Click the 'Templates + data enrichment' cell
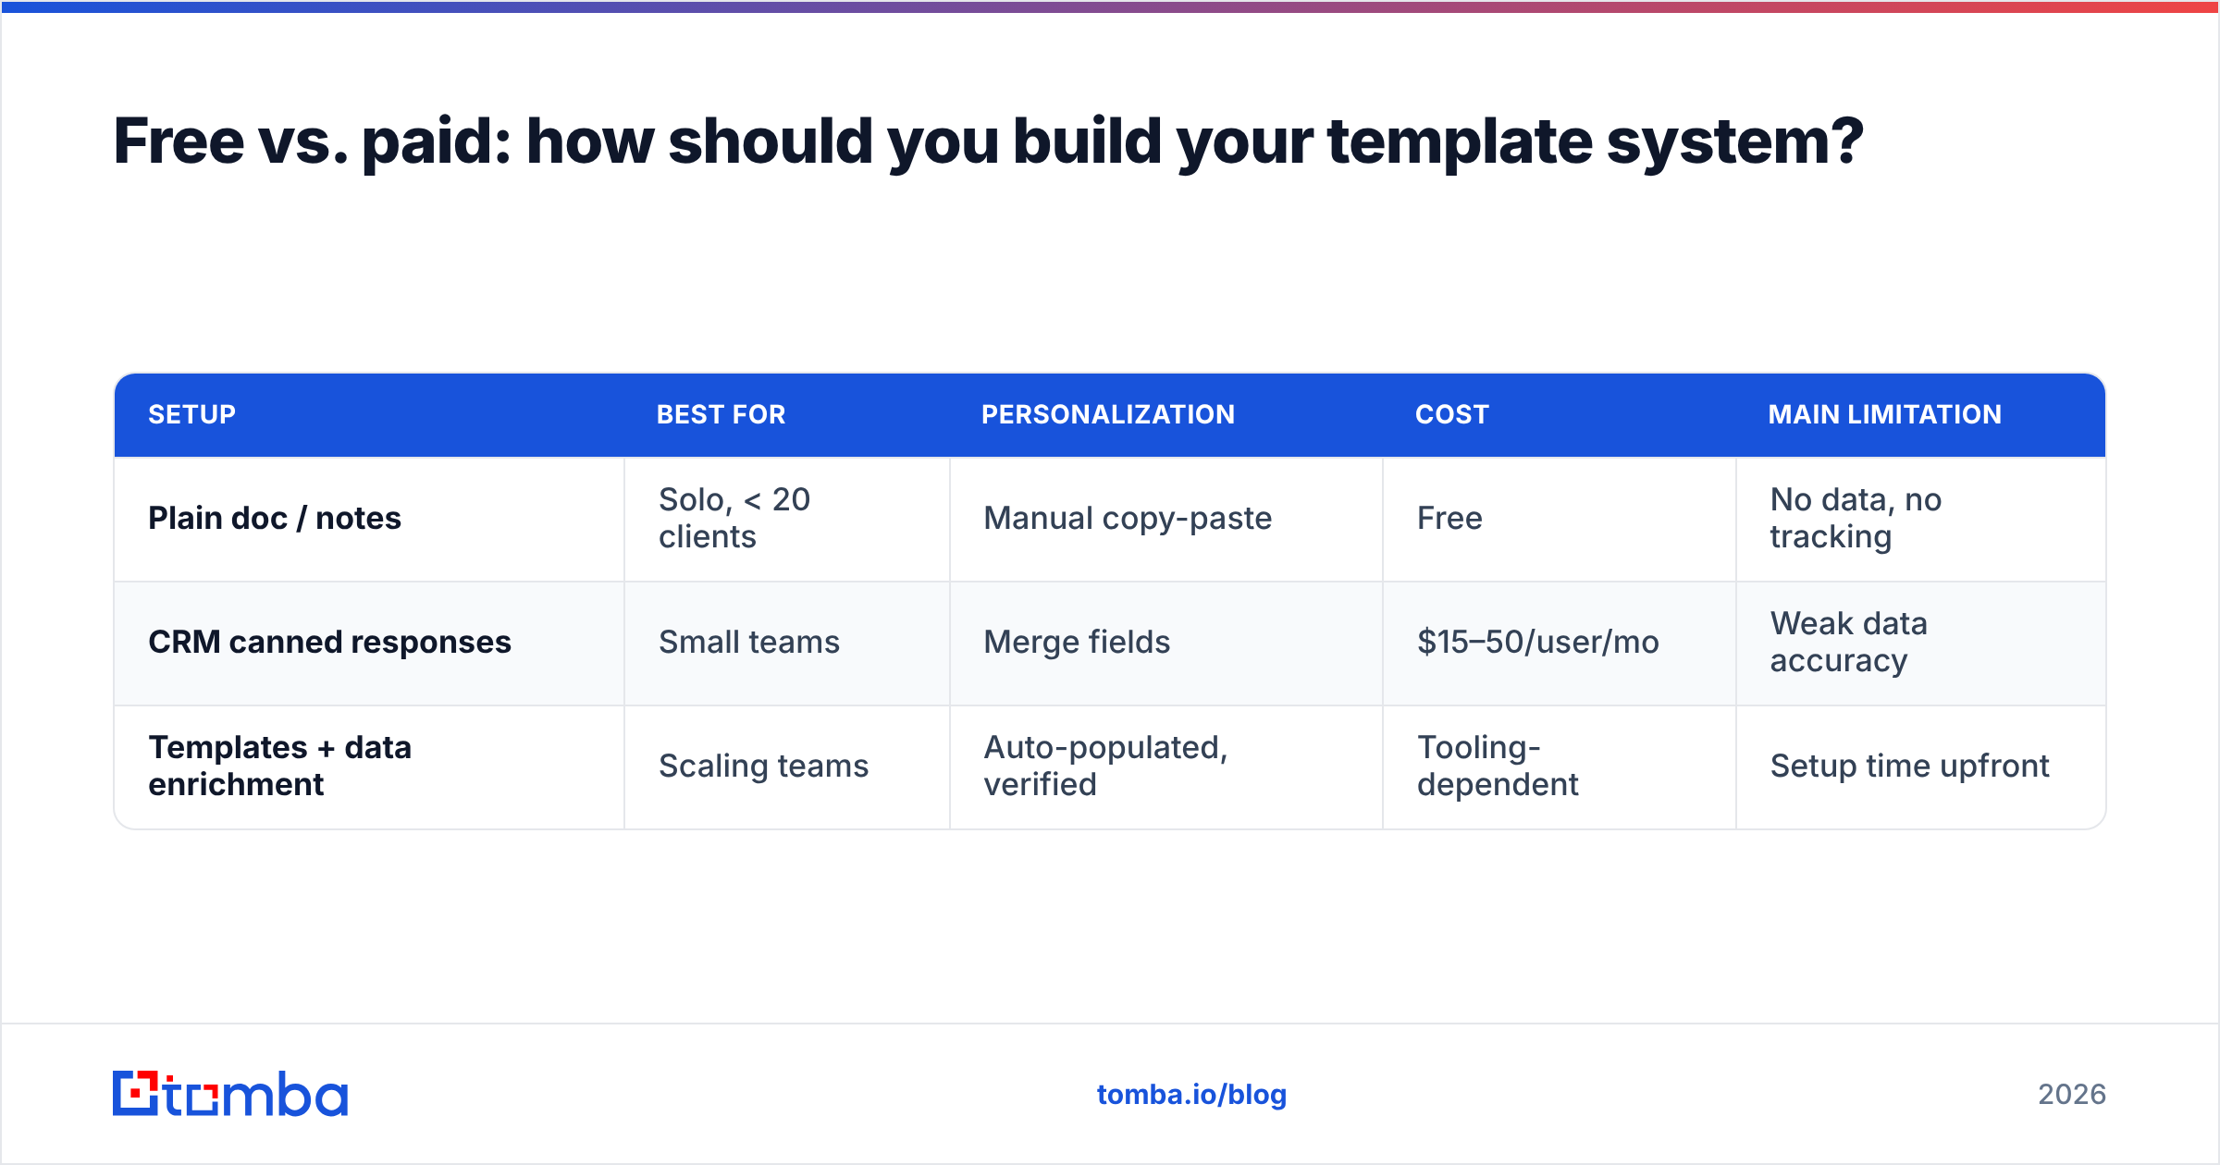 pyautogui.click(x=369, y=766)
